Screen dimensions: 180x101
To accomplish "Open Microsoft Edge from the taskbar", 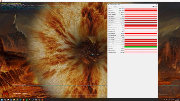I will (20, 100).
